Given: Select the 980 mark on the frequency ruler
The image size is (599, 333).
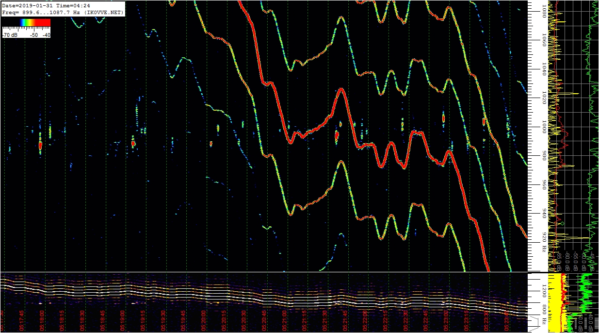Looking at the screenshot, I should point(545,156).
